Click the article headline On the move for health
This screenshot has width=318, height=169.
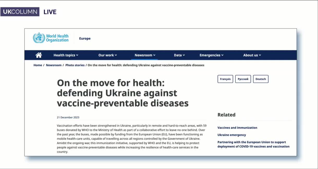point(123,93)
